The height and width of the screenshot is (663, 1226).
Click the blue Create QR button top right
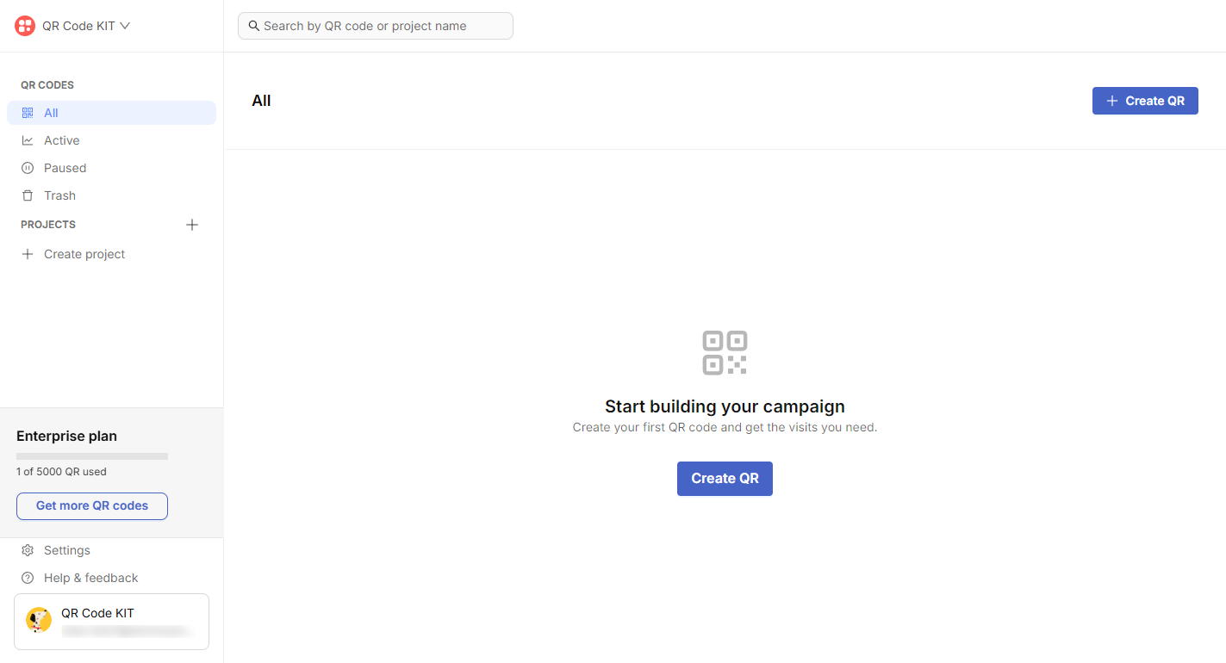pos(1145,101)
